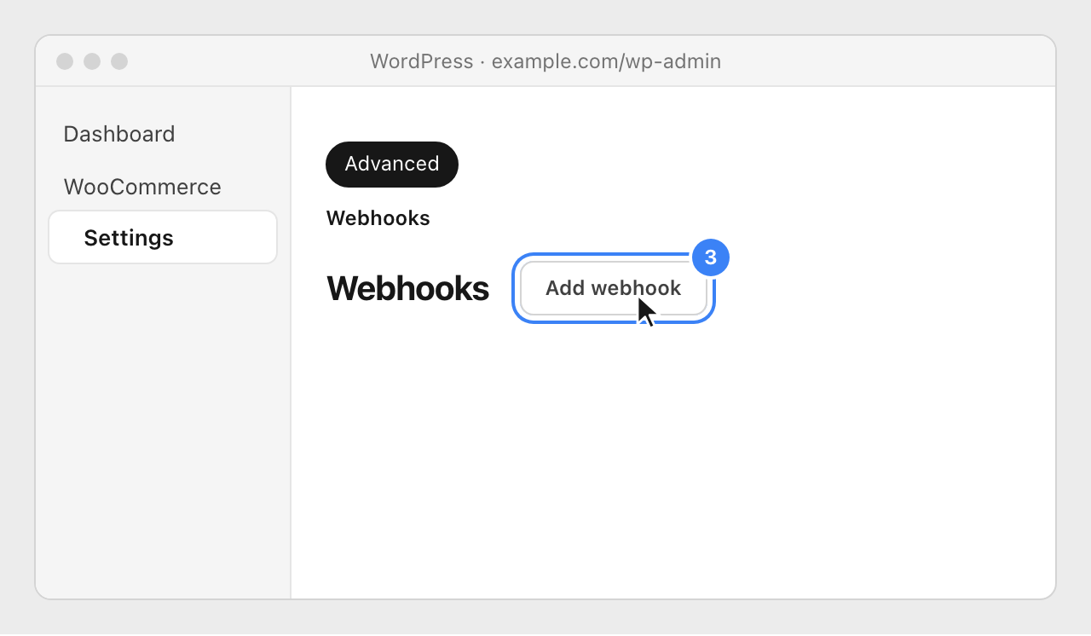The height and width of the screenshot is (636, 1091).
Task: Minimize the window using the middle title-bar dot
Action: [x=92, y=61]
